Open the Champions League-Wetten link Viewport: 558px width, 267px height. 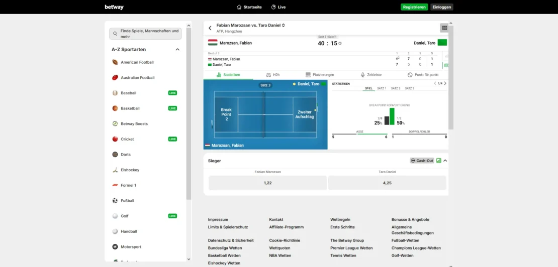pyautogui.click(x=416, y=248)
